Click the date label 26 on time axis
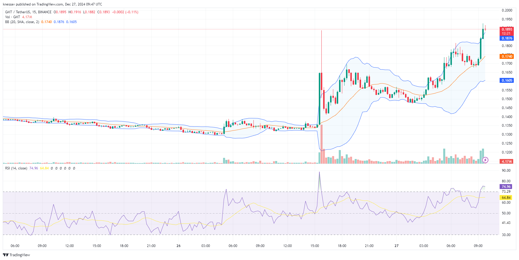 [178, 246]
